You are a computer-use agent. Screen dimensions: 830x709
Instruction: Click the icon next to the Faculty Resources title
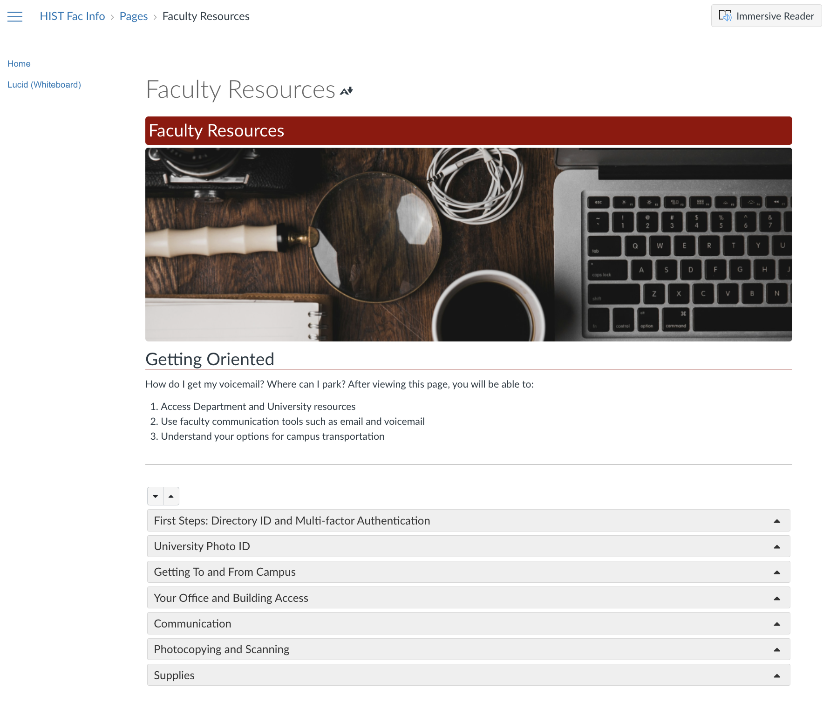[347, 91]
